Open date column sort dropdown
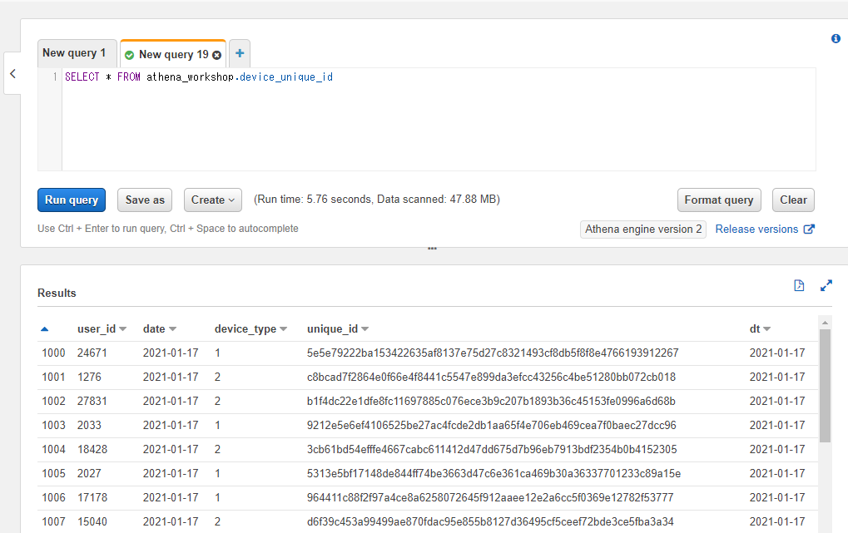848x533 pixels. [172, 328]
